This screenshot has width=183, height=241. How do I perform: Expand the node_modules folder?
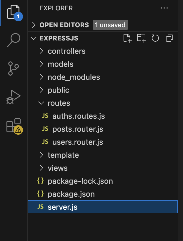(74, 77)
